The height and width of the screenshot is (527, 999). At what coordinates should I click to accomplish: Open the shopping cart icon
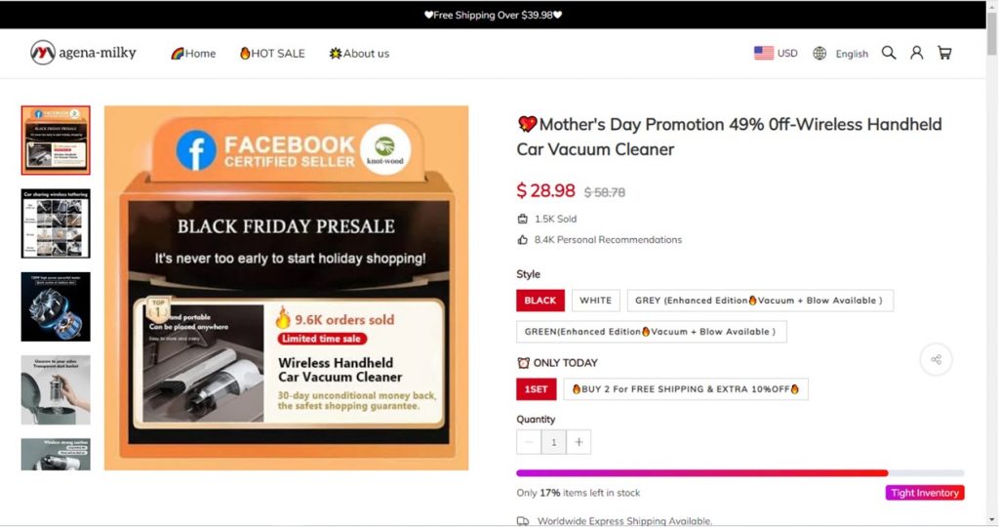(x=944, y=53)
